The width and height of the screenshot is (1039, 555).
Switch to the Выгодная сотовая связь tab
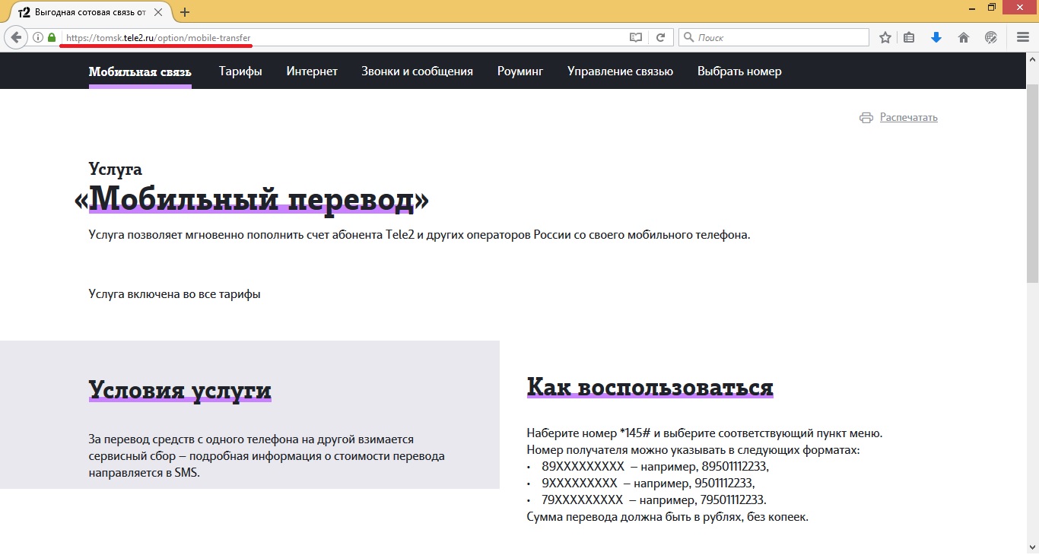[91, 11]
